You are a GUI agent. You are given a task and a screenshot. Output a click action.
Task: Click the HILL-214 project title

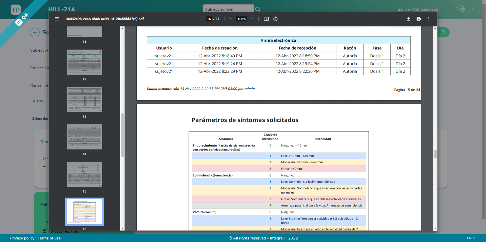(x=62, y=9)
